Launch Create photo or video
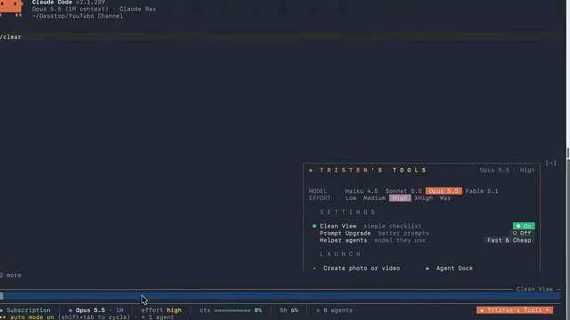570x320 pixels. coord(362,268)
